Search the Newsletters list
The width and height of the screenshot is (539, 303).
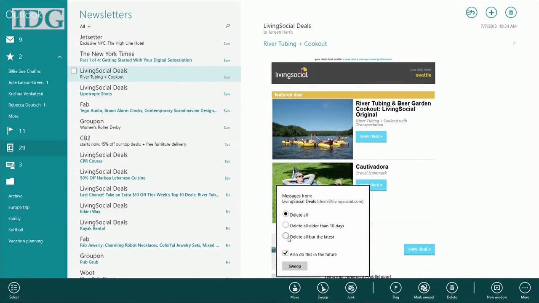(227, 26)
